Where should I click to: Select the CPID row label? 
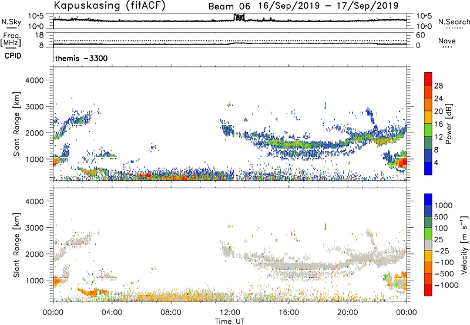point(13,56)
